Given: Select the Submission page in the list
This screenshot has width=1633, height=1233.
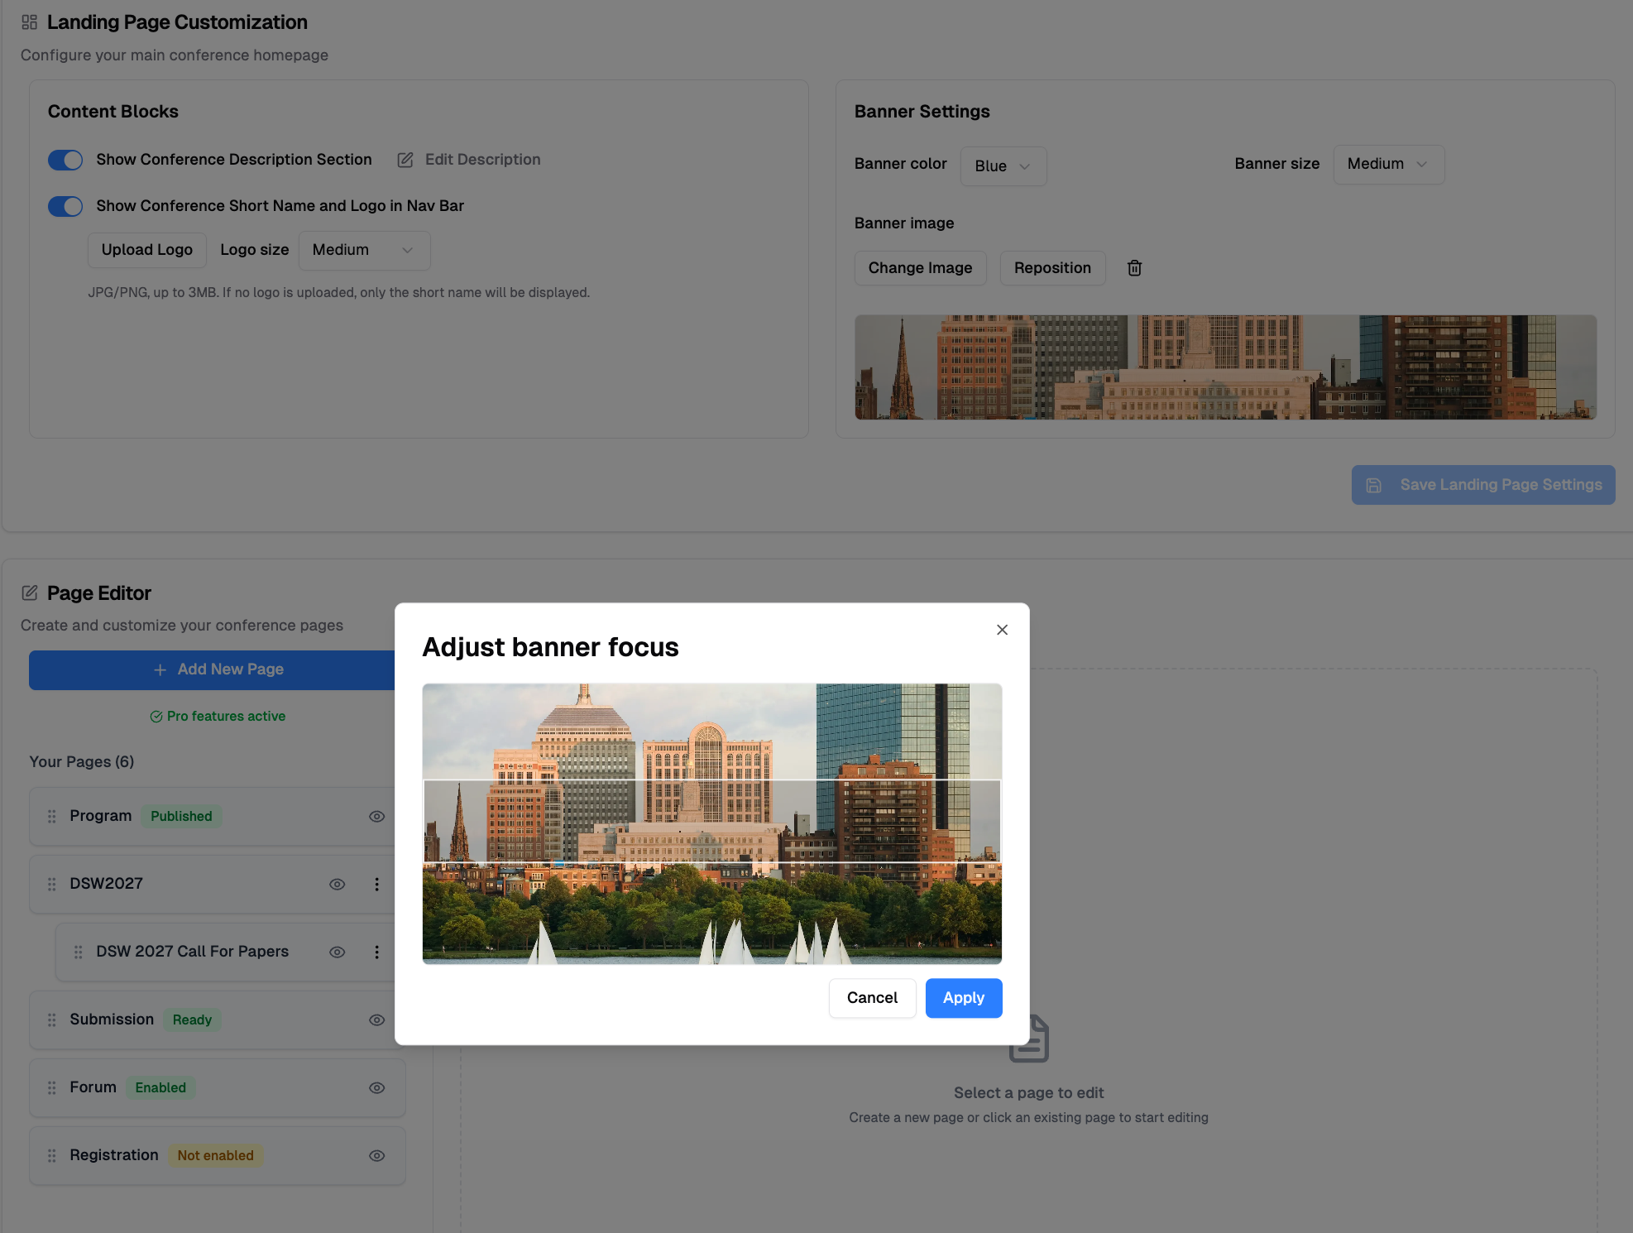Looking at the screenshot, I should 112,1020.
